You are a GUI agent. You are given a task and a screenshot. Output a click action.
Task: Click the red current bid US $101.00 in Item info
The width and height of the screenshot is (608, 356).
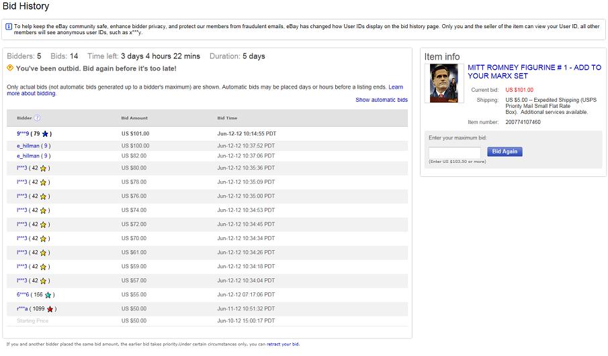point(519,90)
